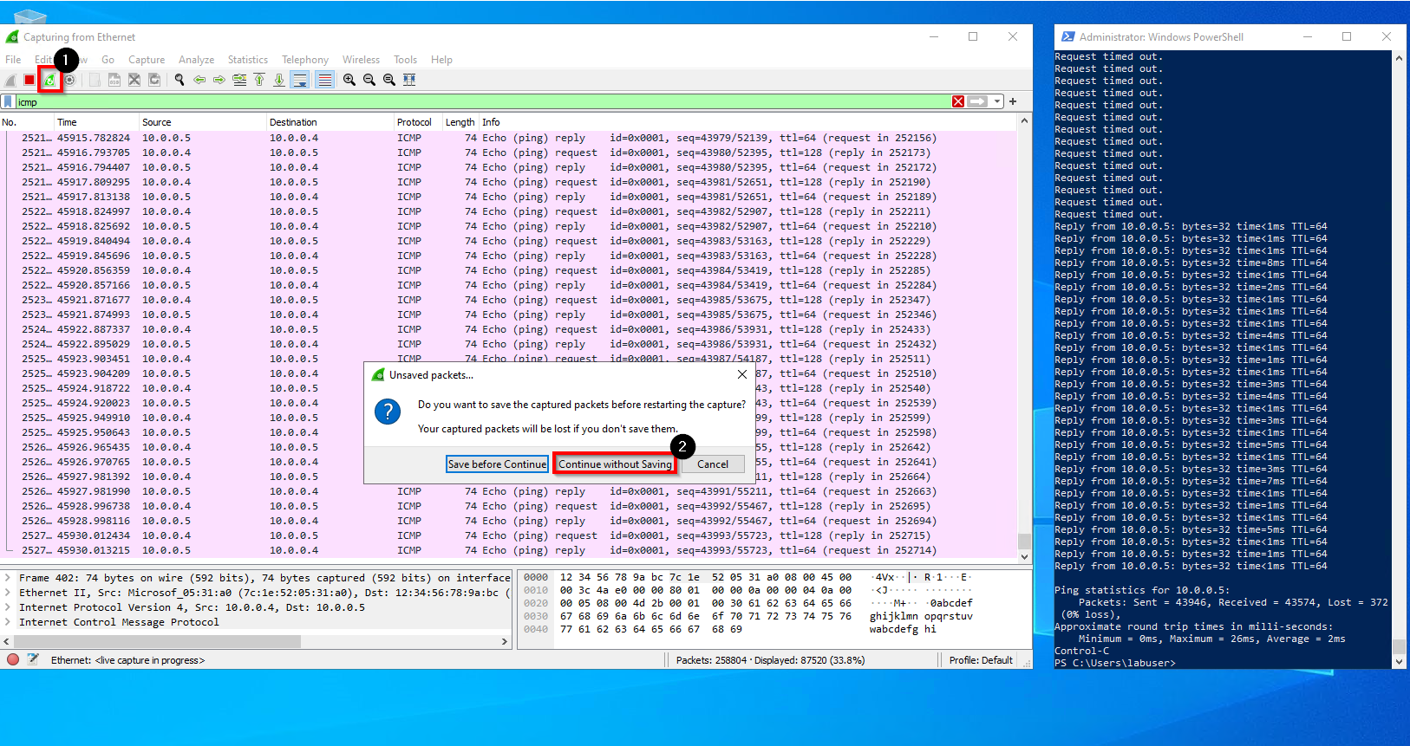The image size is (1410, 746).
Task: Click the Resize columns icon
Action: (409, 80)
